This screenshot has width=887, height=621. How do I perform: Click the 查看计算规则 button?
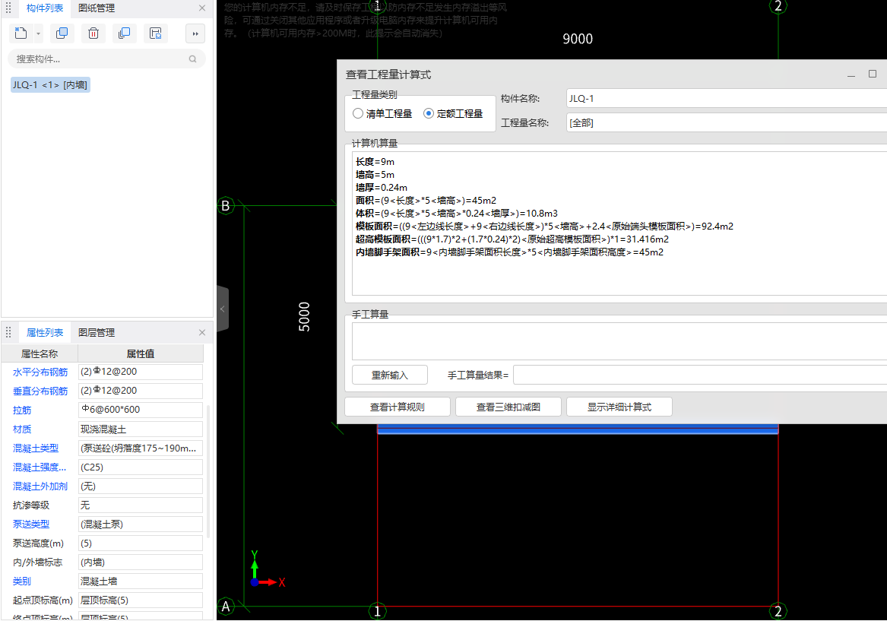point(397,407)
